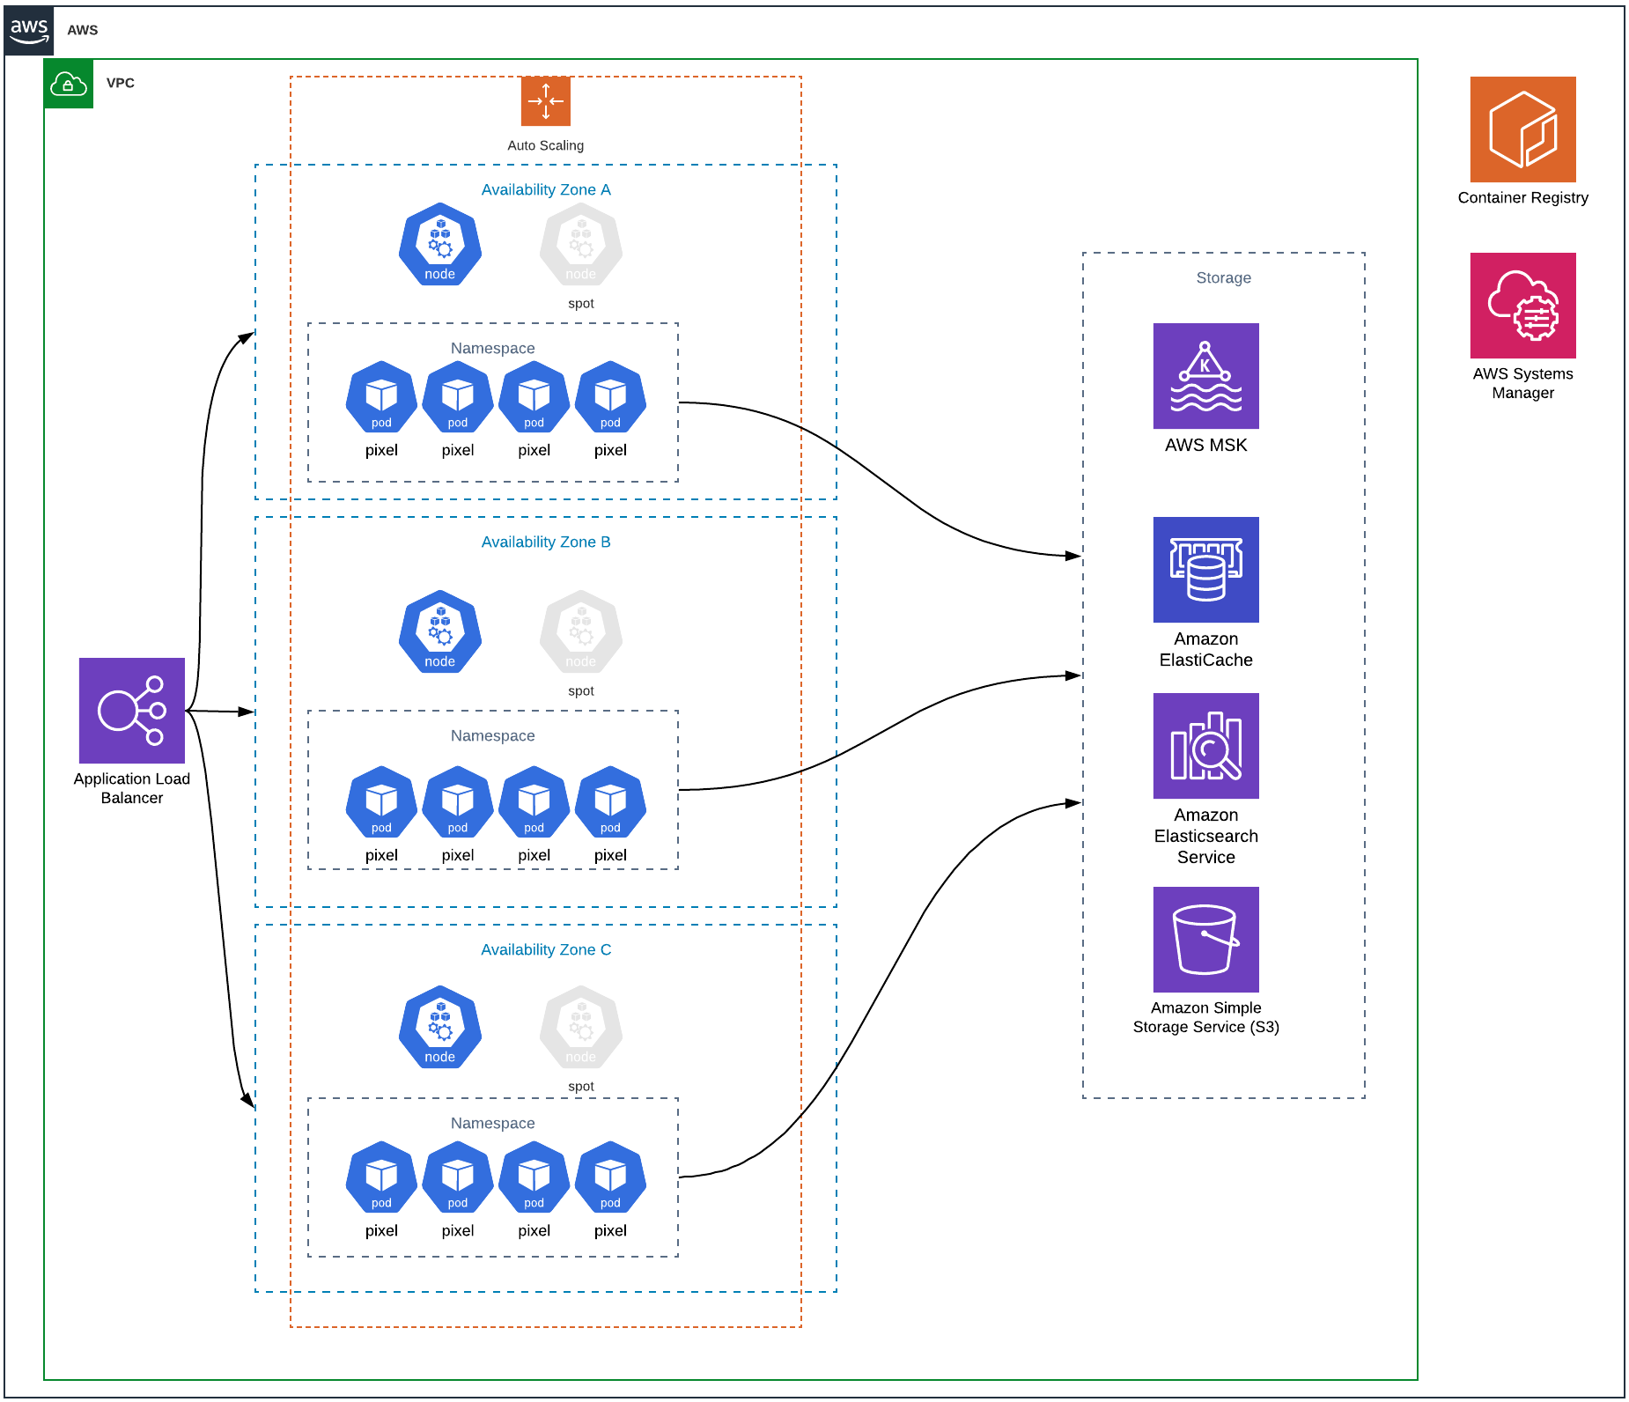Select the Container Registry icon
The width and height of the screenshot is (1629, 1402).
point(1523,129)
